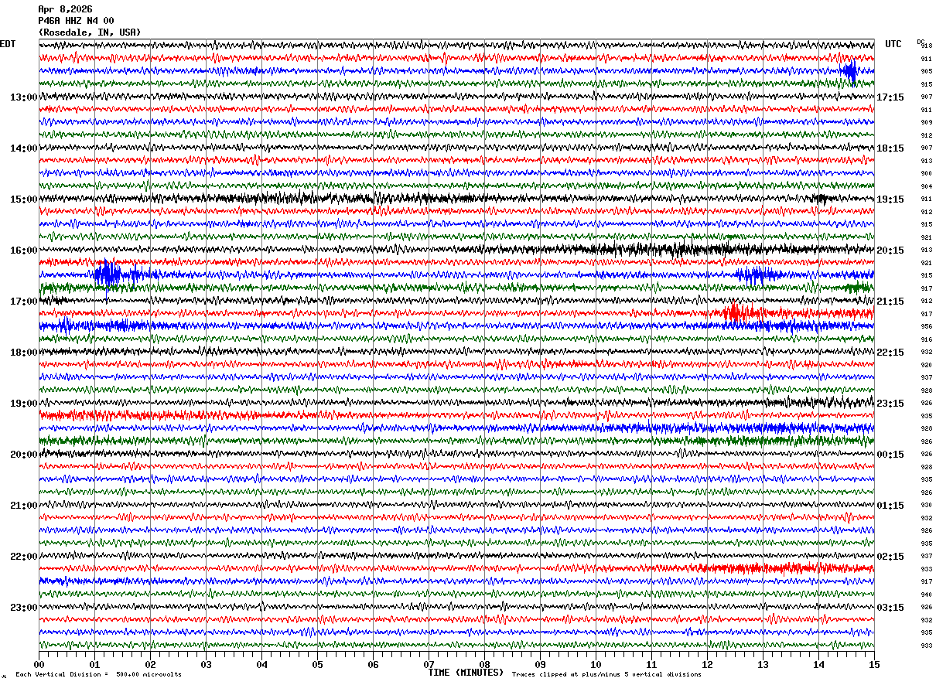Select the 16:00 EDT time label
The height and width of the screenshot is (685, 936).
(x=24, y=250)
